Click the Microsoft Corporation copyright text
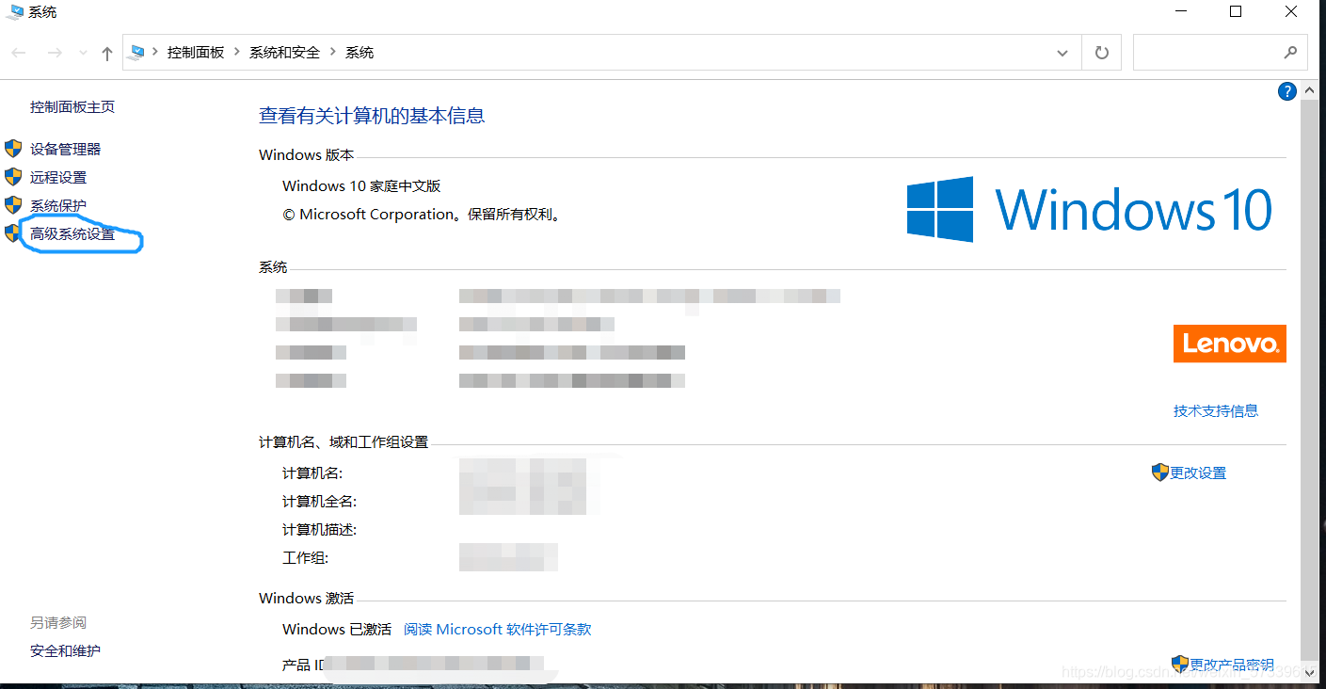 (x=423, y=215)
